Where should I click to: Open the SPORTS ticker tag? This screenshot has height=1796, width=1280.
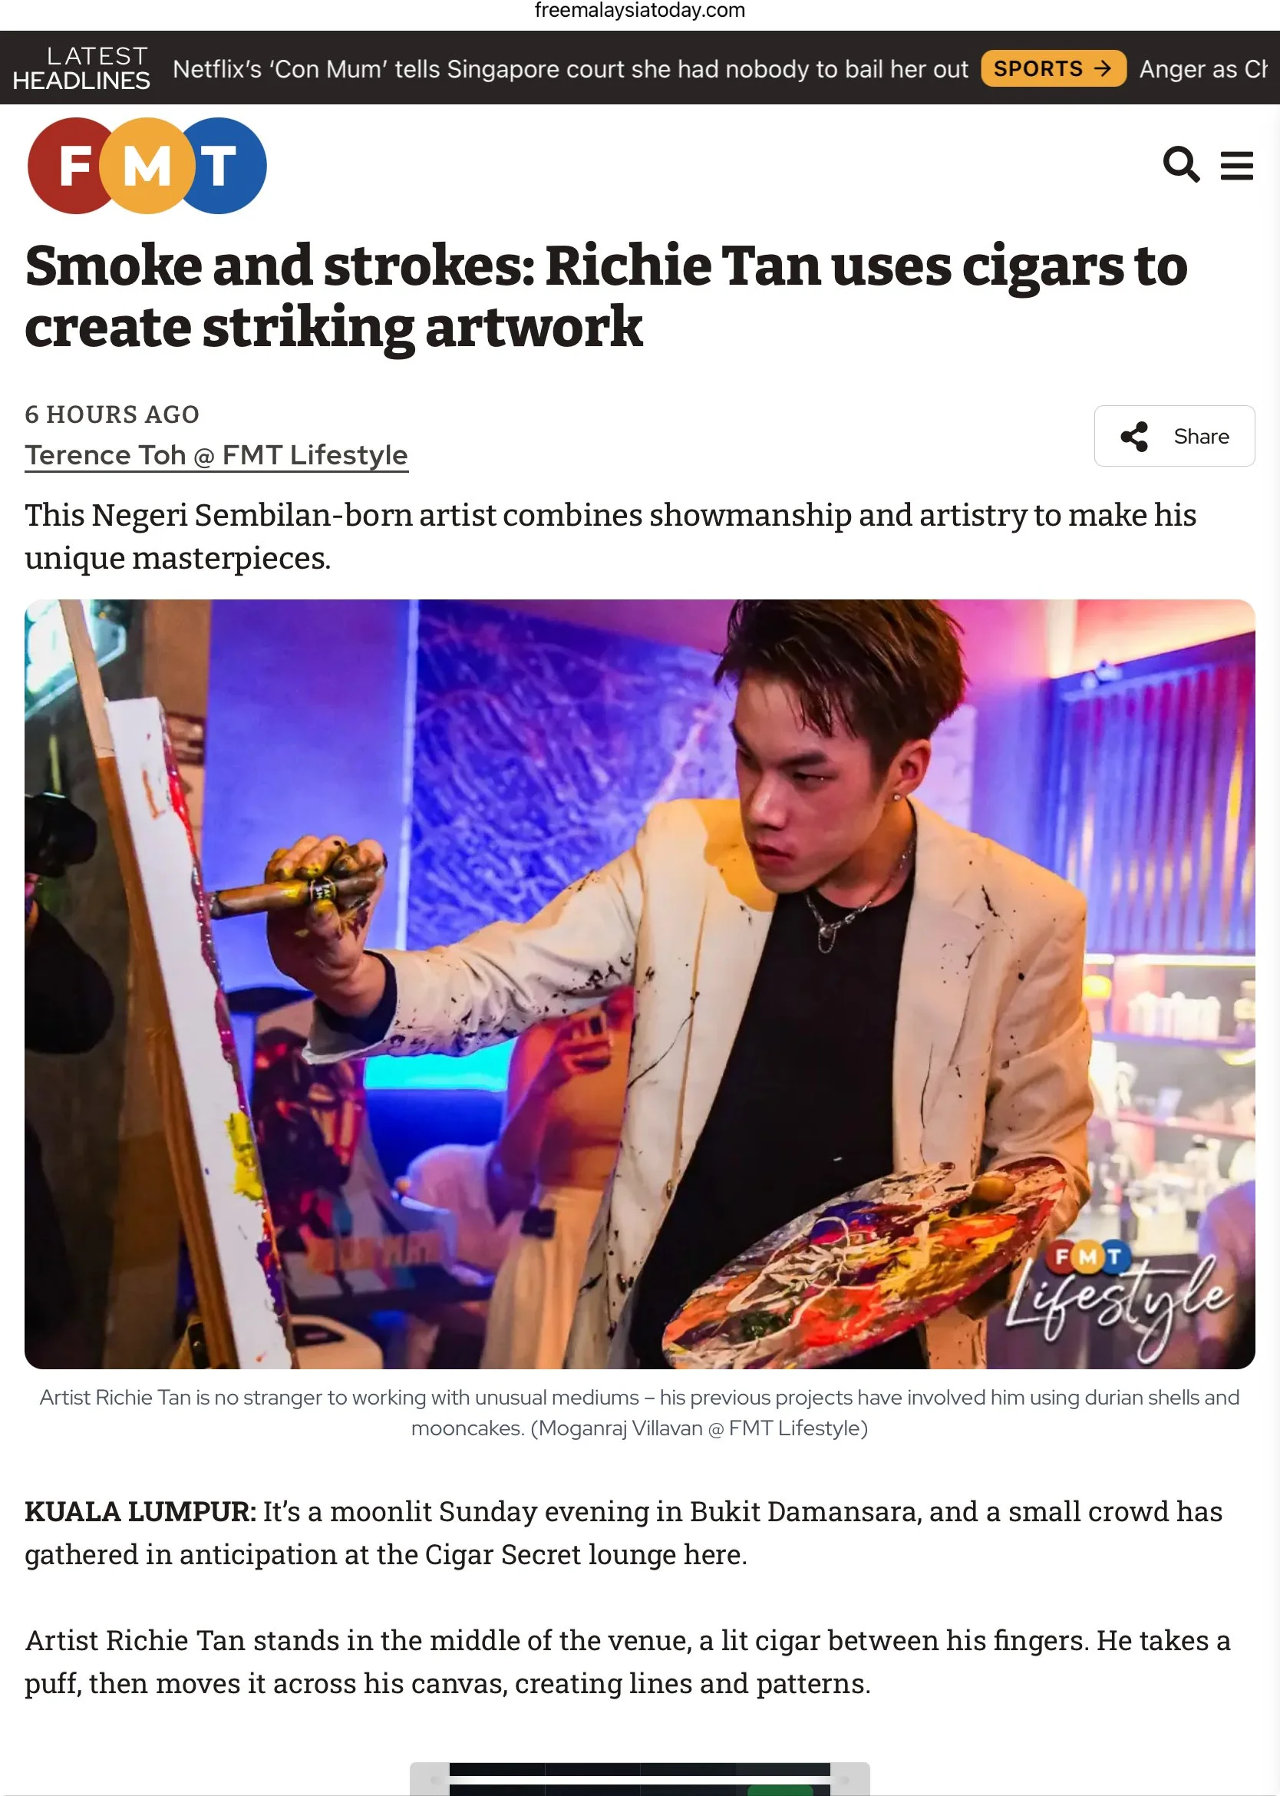point(1053,68)
